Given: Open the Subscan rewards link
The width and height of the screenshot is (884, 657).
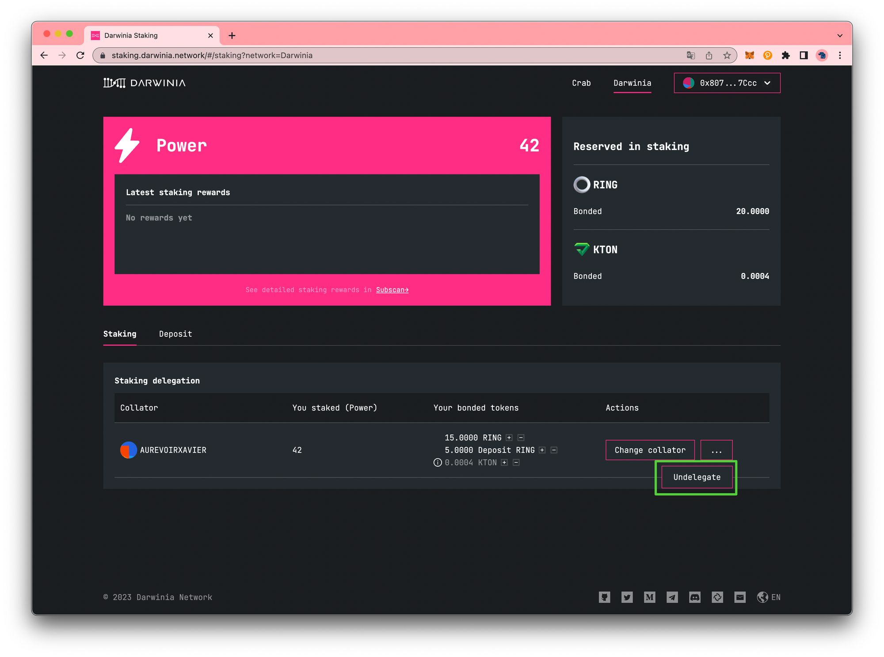Looking at the screenshot, I should [x=392, y=290].
